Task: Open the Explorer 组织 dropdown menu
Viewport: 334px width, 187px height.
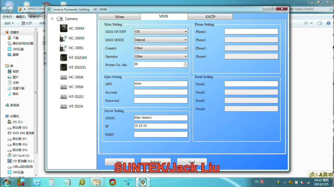Action: (9, 23)
